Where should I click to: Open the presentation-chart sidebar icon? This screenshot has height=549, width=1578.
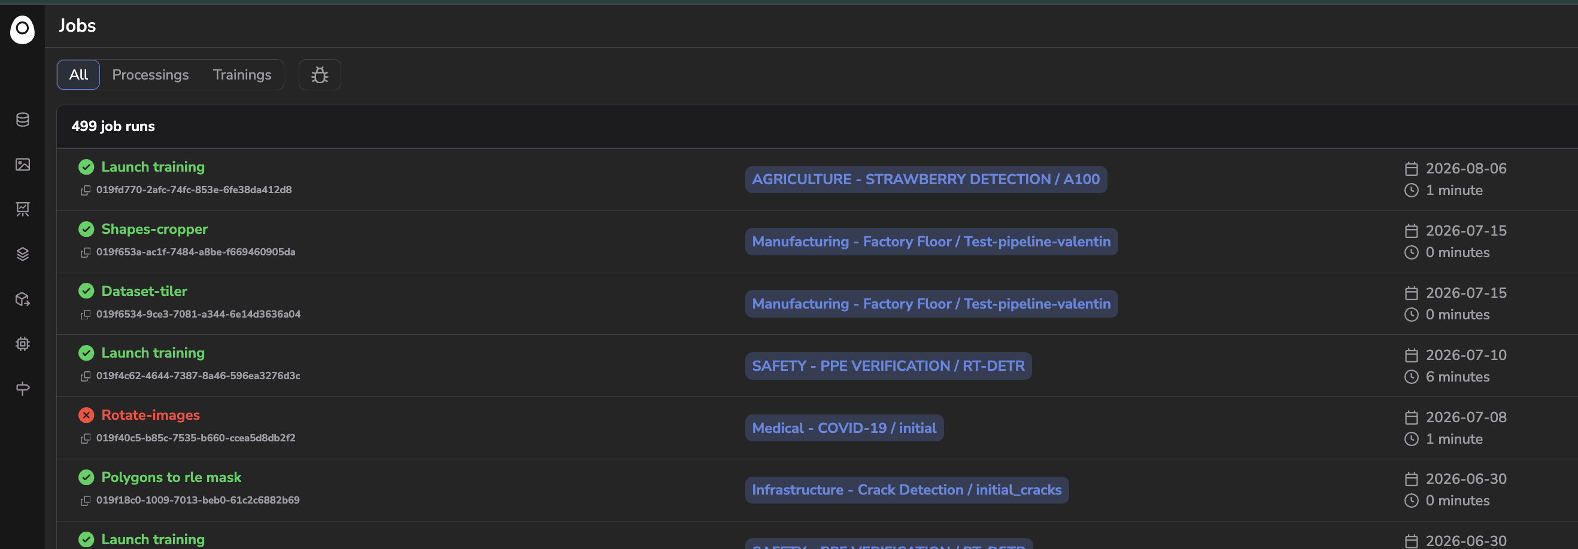coord(23,209)
